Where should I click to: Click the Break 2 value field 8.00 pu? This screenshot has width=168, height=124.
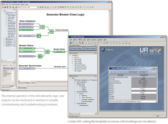pyautogui.click(x=144, y=93)
